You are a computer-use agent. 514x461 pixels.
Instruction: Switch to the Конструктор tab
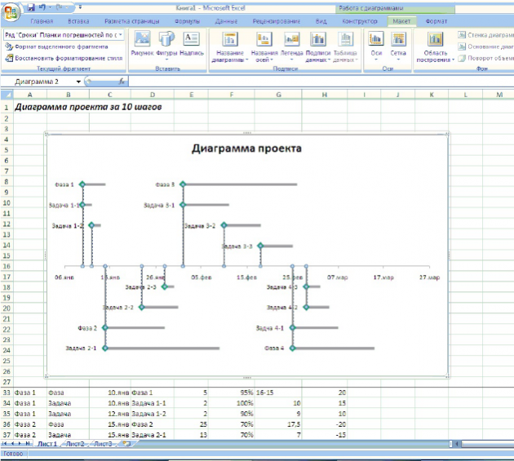coord(360,21)
